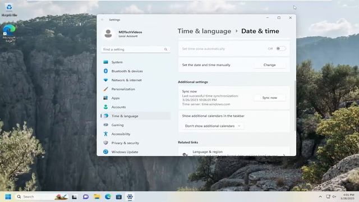Click the network icon in system tray
This screenshot has height=202, width=359.
pos(328,197)
